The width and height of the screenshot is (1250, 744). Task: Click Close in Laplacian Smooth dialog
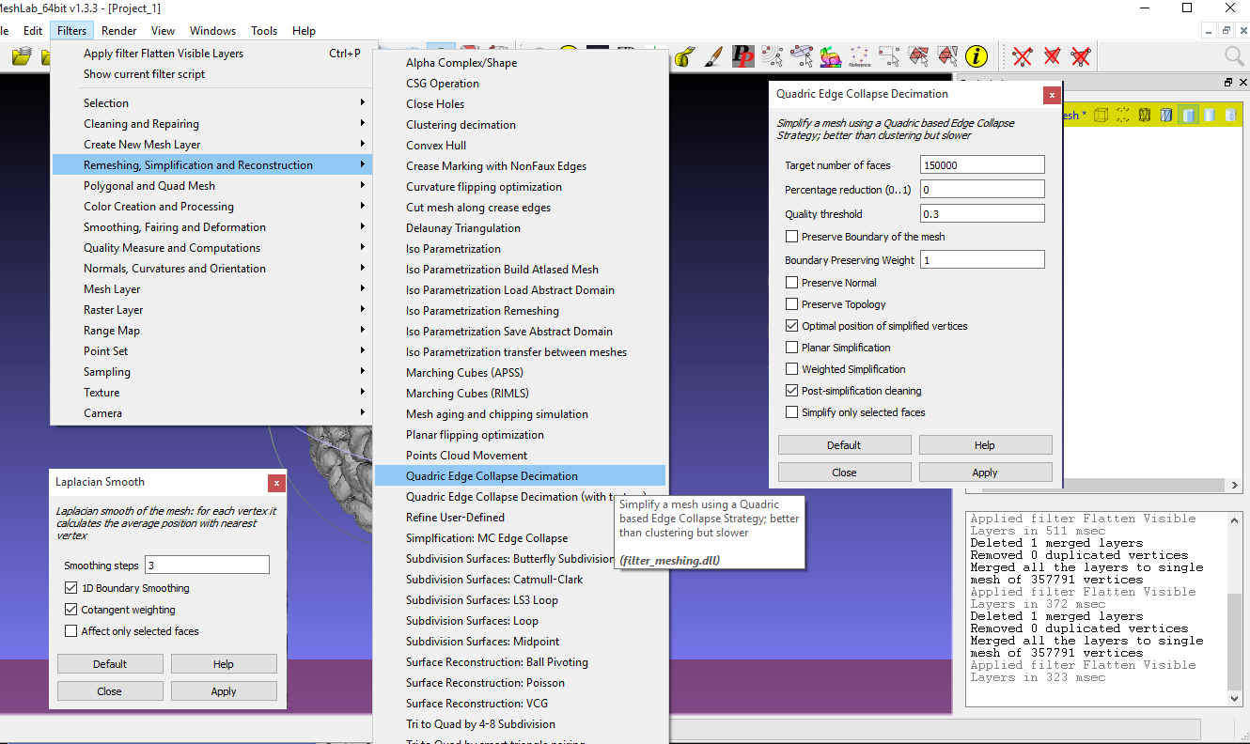[x=109, y=691]
